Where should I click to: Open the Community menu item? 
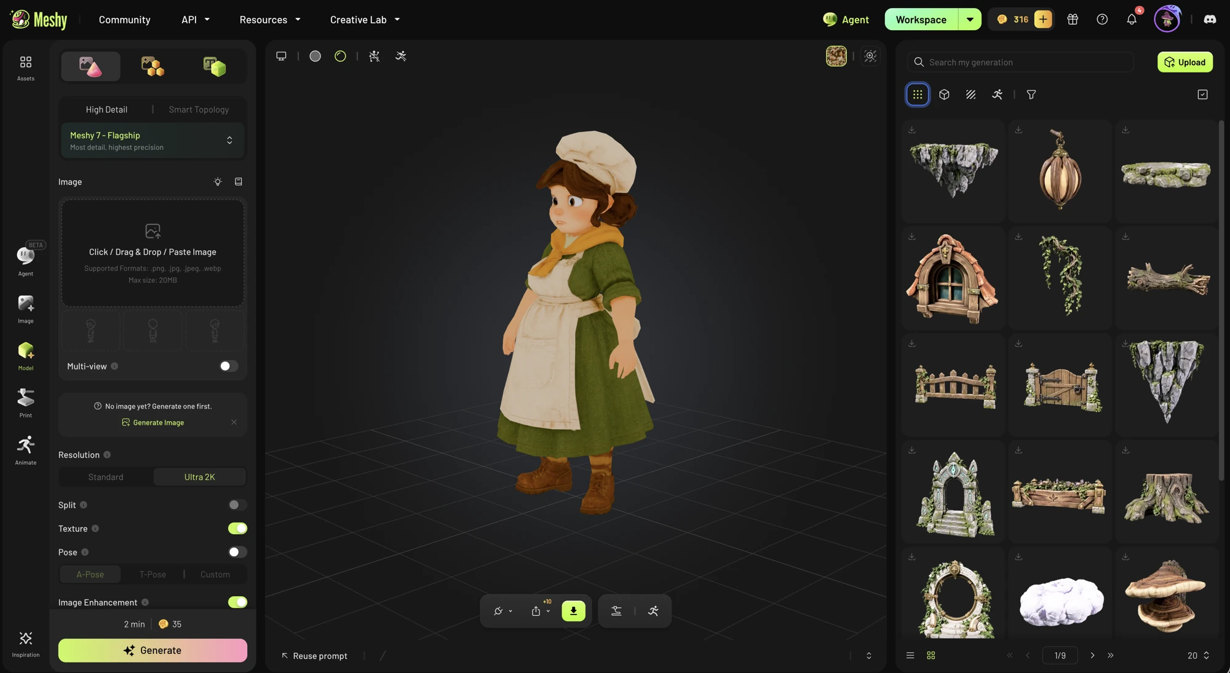pos(124,20)
